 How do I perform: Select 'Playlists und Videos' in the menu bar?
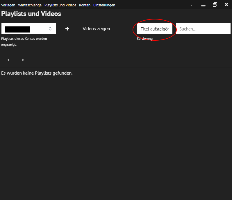[60, 5]
